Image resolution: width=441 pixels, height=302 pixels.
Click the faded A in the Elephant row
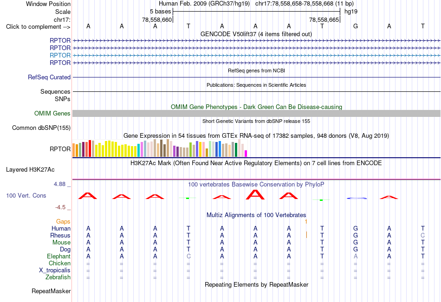(x=356, y=257)
